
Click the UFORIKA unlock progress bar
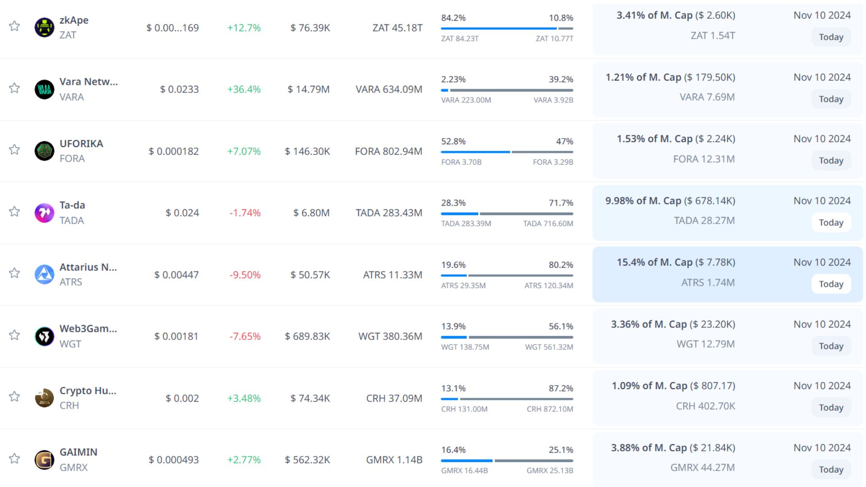pyautogui.click(x=507, y=152)
